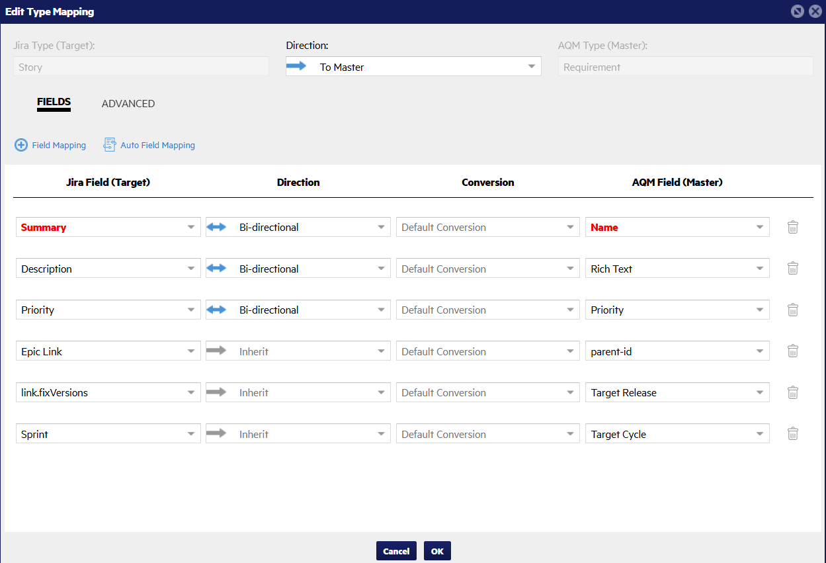Open the top Direction 'To Master' dropdown
826x563 pixels.
[413, 67]
